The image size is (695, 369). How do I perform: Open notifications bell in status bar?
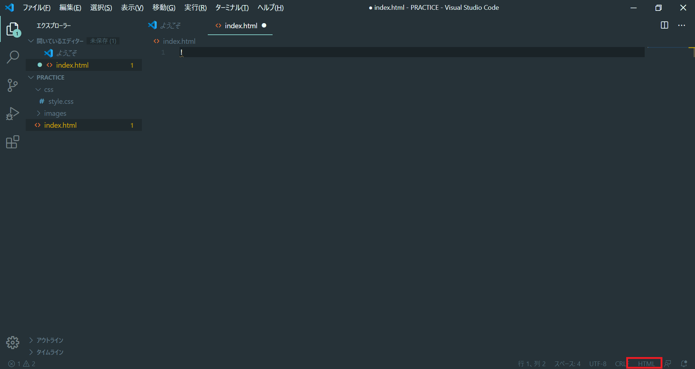click(x=684, y=364)
